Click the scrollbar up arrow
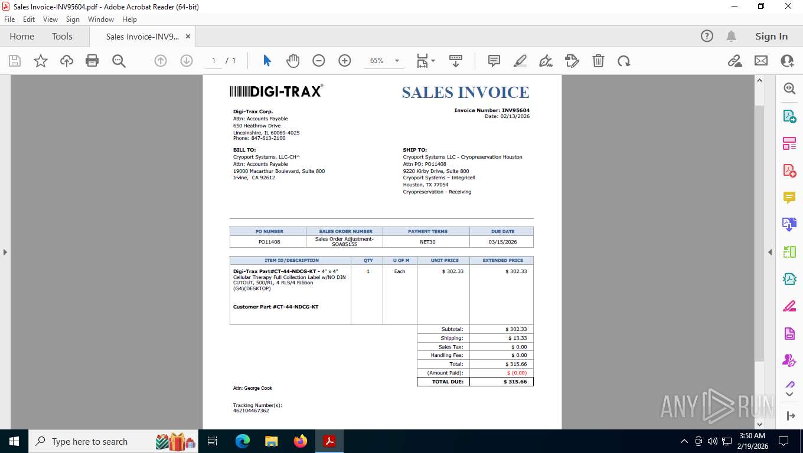The height and width of the screenshot is (453, 803). (x=759, y=81)
